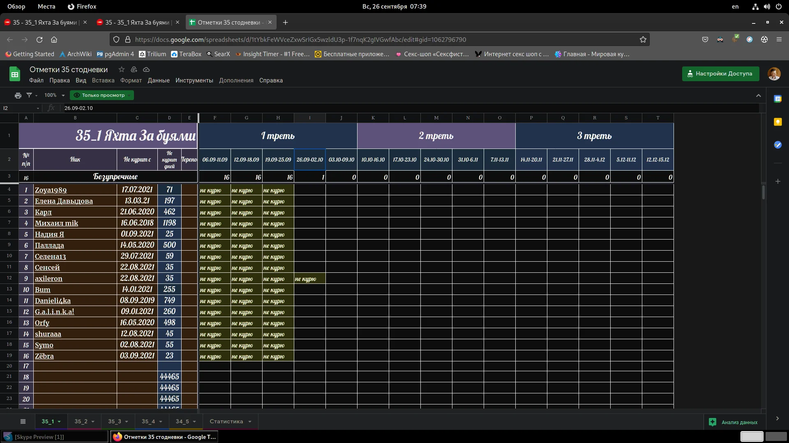Screen dimensions: 789x443
Task: Open Google Keep side panel icon
Action: [777, 122]
